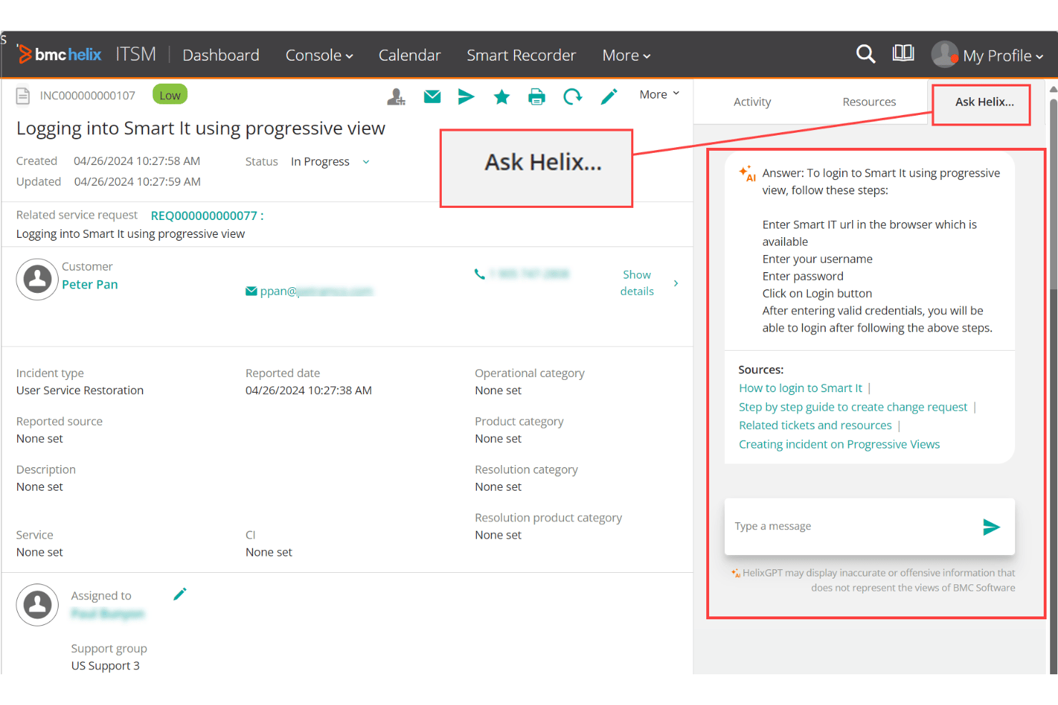Click the User Service Restoration value

[80, 390]
